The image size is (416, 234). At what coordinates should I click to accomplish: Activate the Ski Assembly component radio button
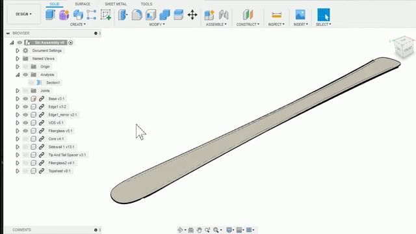pyautogui.click(x=71, y=42)
